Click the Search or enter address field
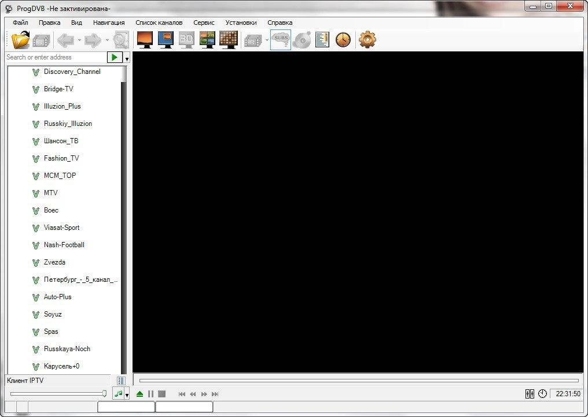588x417 pixels. (56, 57)
